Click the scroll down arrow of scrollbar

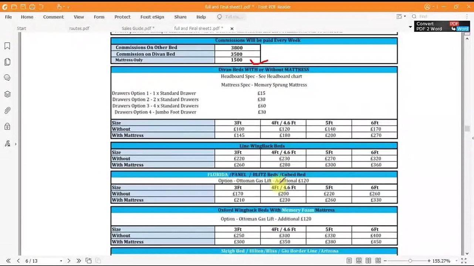tap(467, 253)
